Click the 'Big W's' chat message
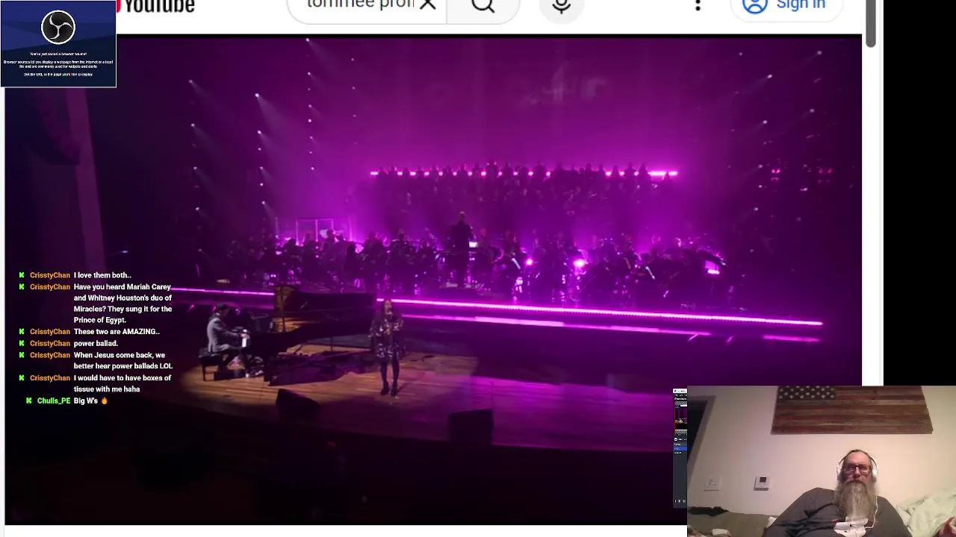 86,401
